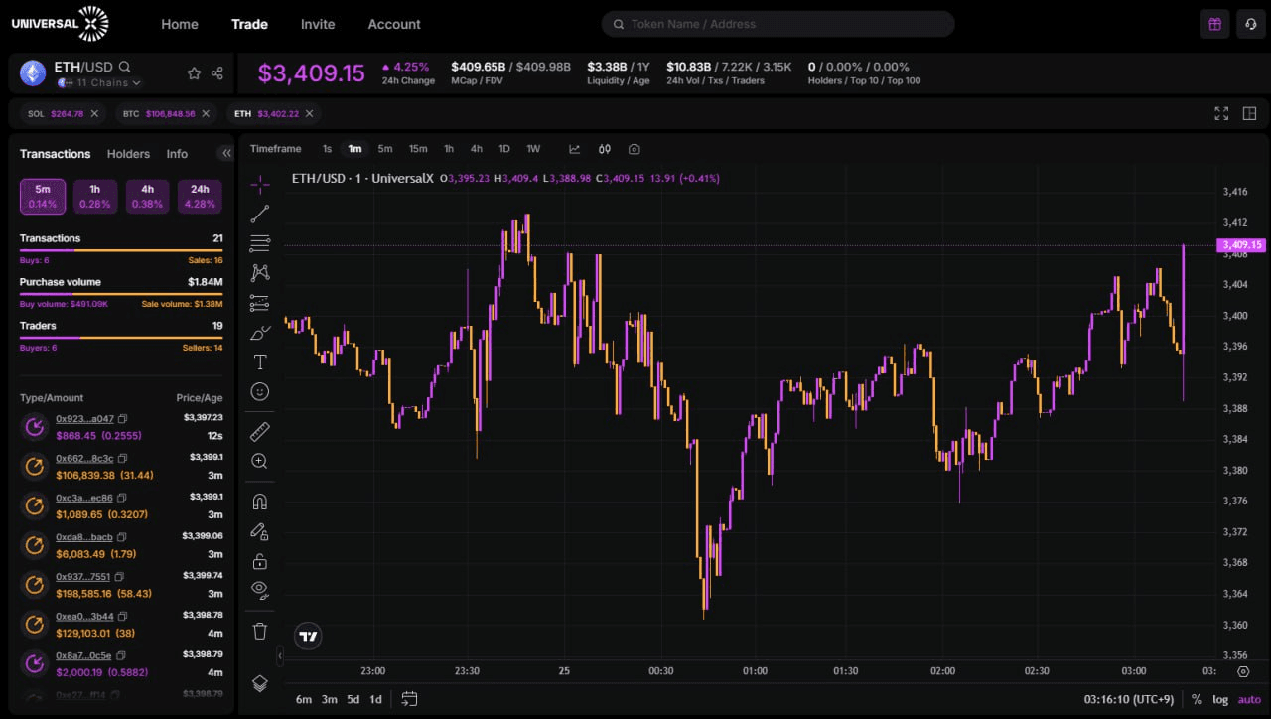Select the XABCD pattern tool

click(259, 272)
